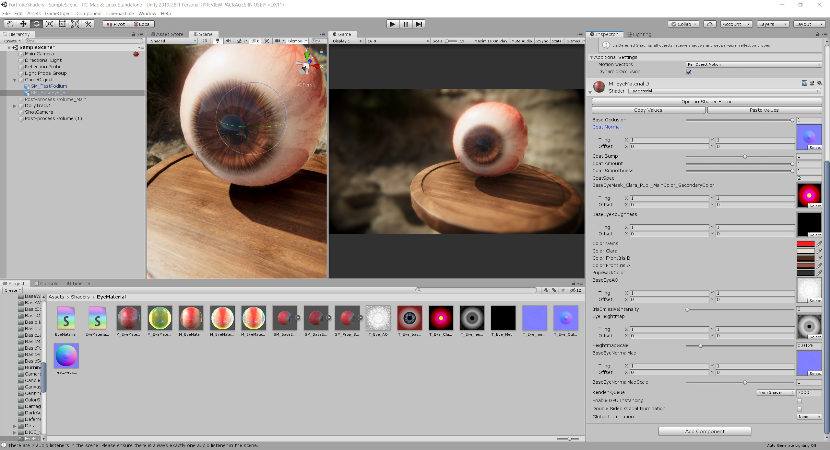The image size is (830, 450).
Task: Open the GameObject menu
Action: 58,13
